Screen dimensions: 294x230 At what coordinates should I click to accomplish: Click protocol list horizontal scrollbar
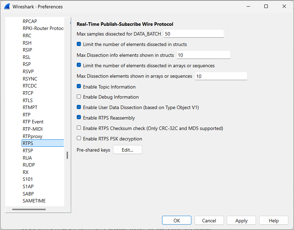coord(29,209)
